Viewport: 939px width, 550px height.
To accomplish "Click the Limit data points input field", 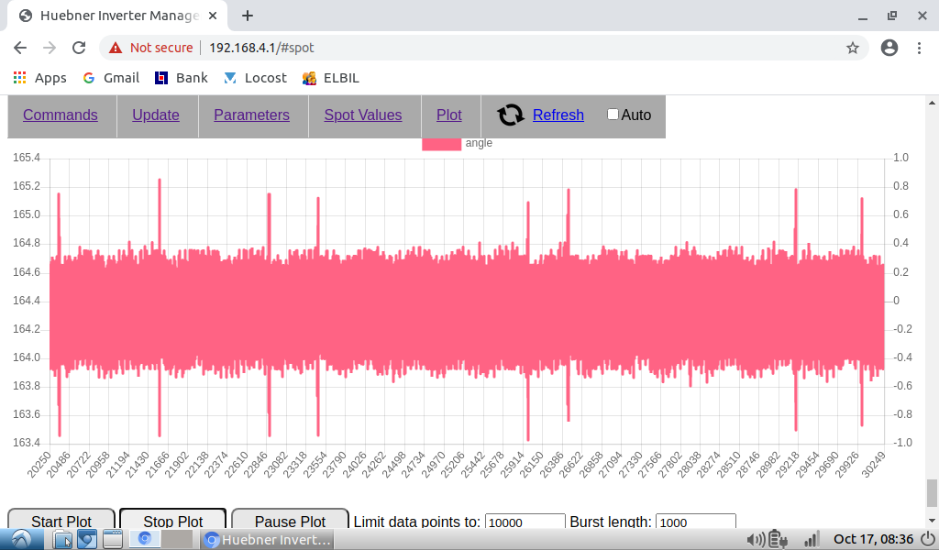I will click(525, 522).
